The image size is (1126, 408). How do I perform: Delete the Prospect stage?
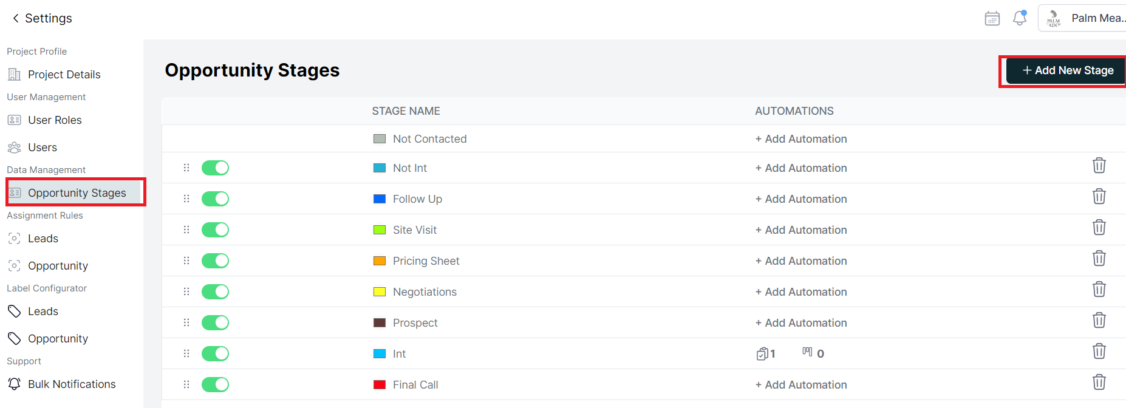1099,320
